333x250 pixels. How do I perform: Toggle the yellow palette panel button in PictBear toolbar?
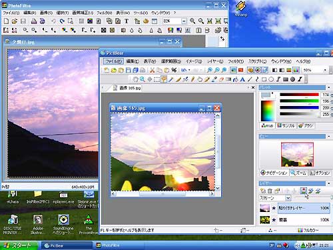click(250, 70)
